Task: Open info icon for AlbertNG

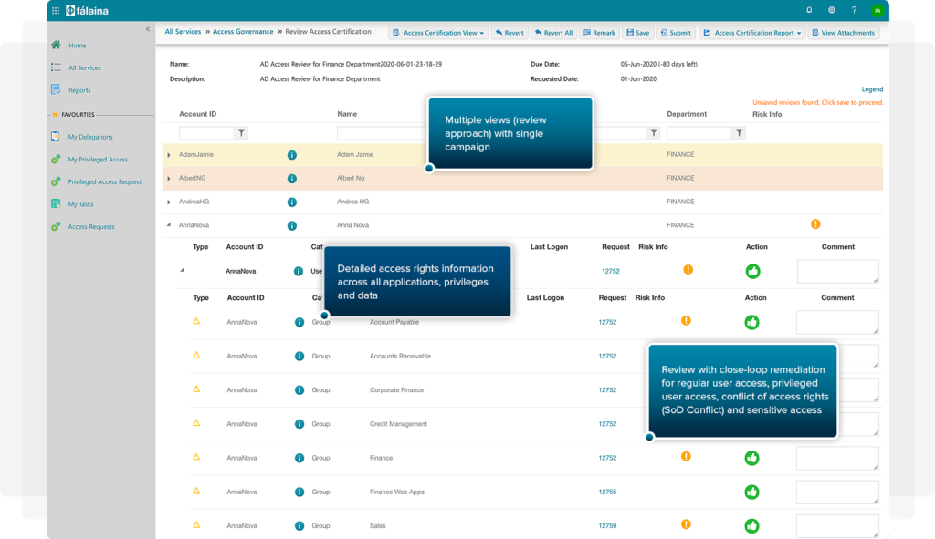Action: (291, 178)
